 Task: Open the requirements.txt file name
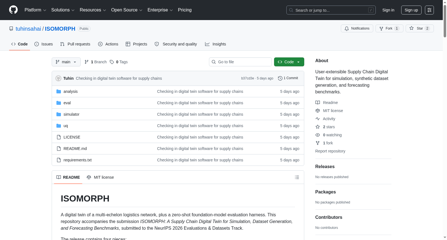[x=78, y=160]
